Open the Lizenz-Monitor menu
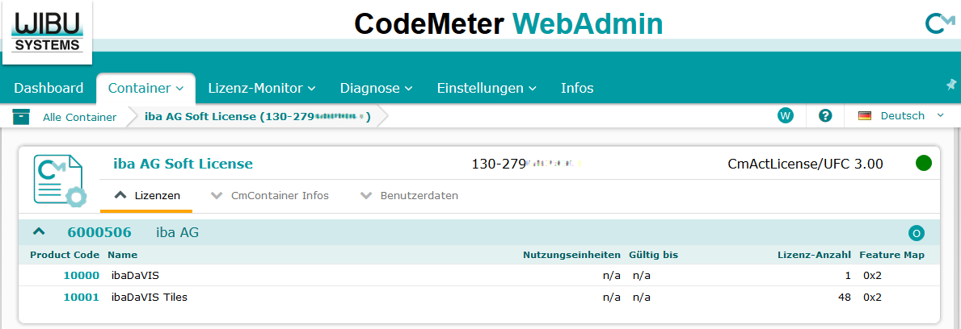The image size is (961, 329). [262, 88]
